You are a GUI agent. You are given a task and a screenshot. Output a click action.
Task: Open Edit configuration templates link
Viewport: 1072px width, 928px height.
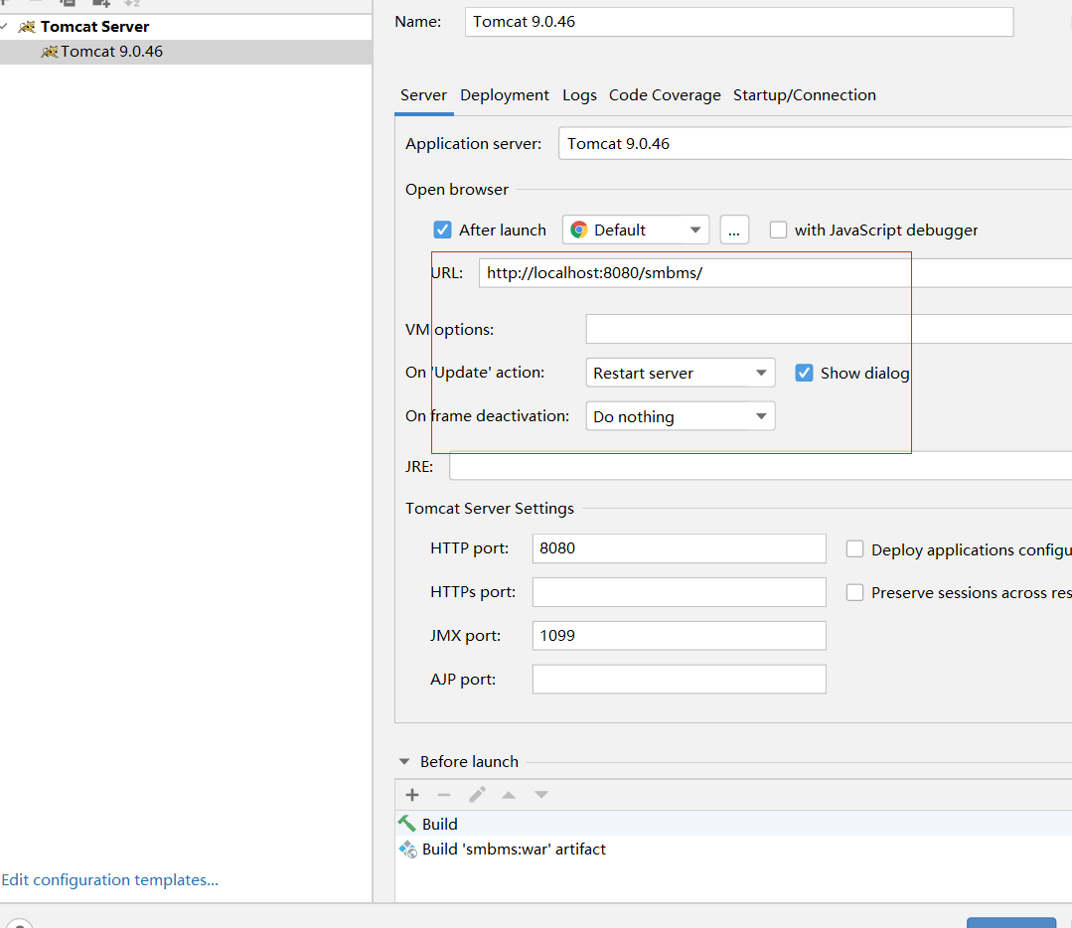click(110, 880)
